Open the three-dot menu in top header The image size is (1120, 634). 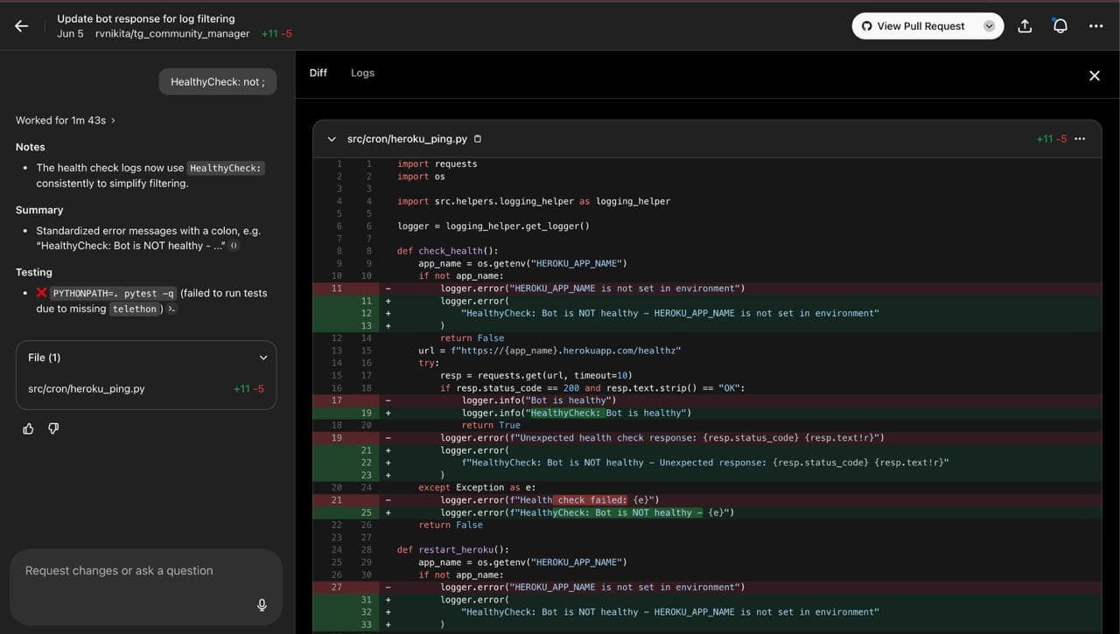click(1095, 26)
